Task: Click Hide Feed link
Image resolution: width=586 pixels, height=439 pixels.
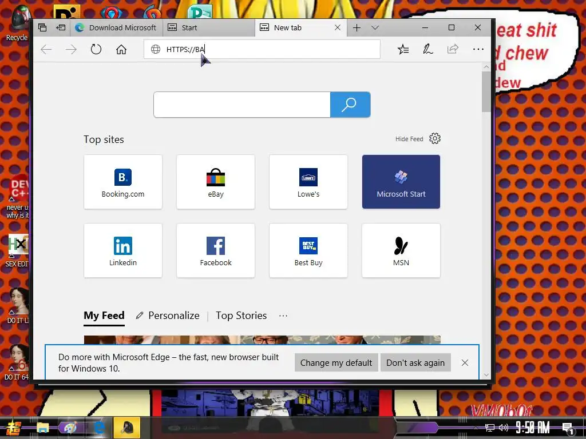Action: (x=409, y=139)
